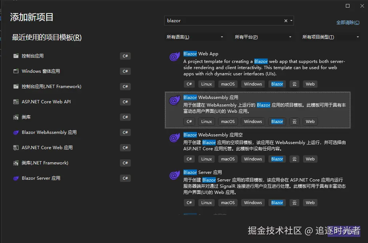
Task: Click the C# badge beside ASP.NET Core Web API
Action: (x=125, y=102)
